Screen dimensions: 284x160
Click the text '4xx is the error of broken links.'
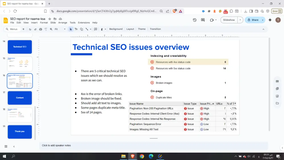[102, 94]
